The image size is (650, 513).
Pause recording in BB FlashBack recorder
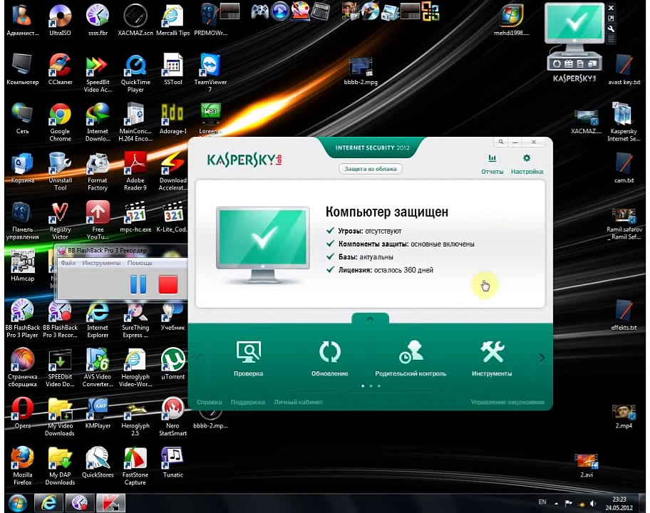point(138,284)
